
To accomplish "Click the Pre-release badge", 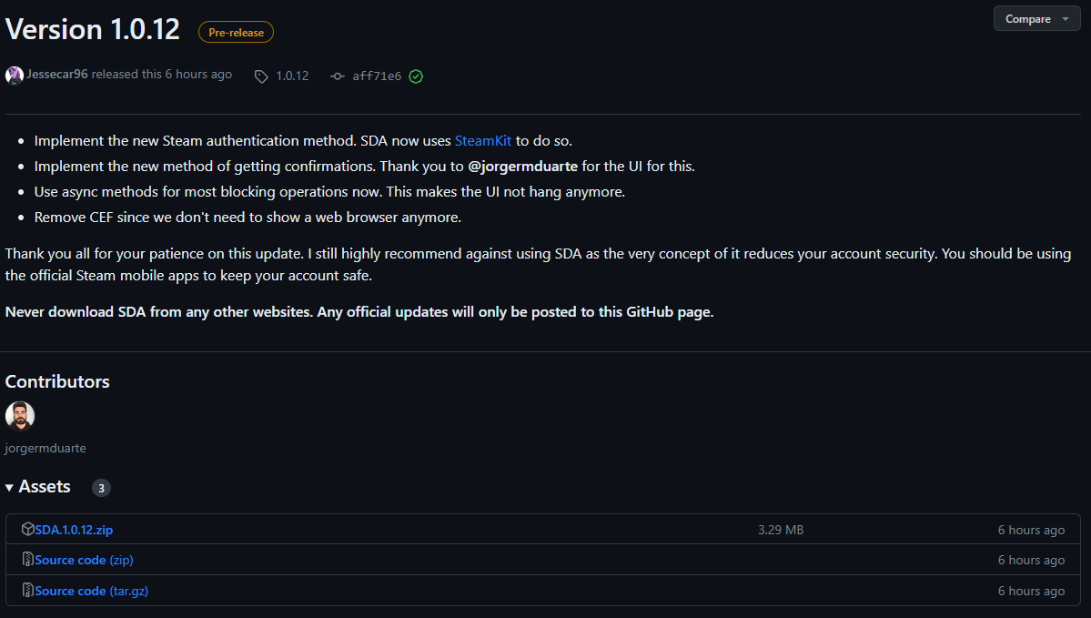I will tap(236, 32).
